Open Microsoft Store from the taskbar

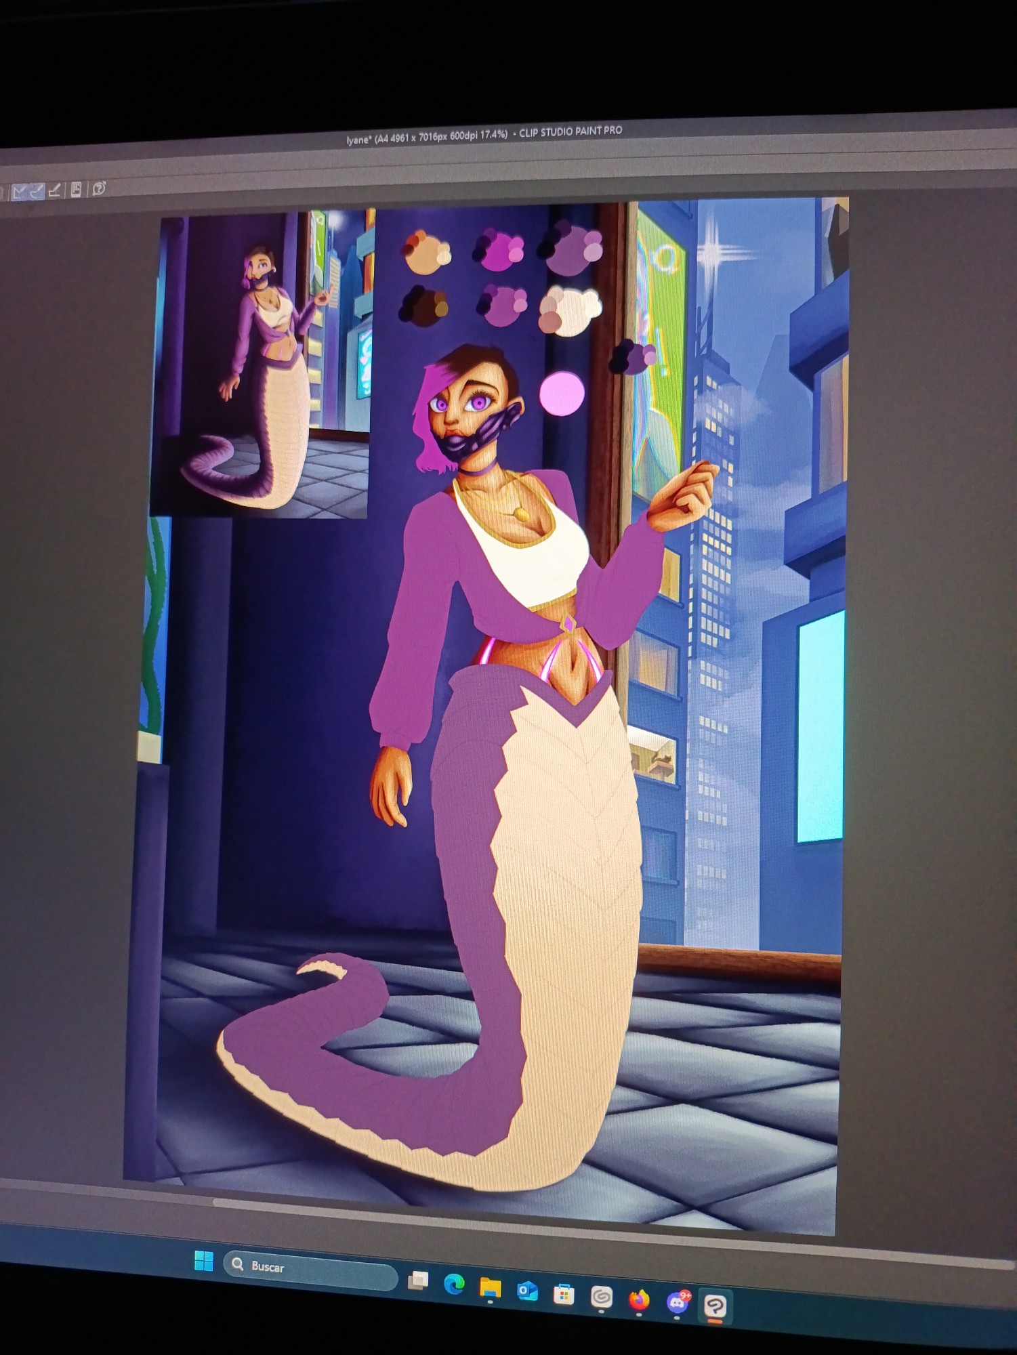click(564, 1295)
